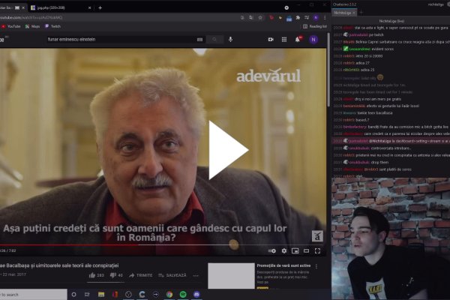
Task: Play the video with the center play button
Action: pos(227,150)
